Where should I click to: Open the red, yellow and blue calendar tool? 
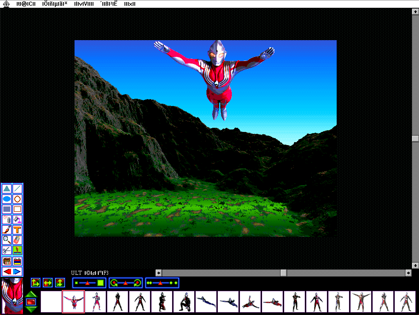[x=17, y=261]
